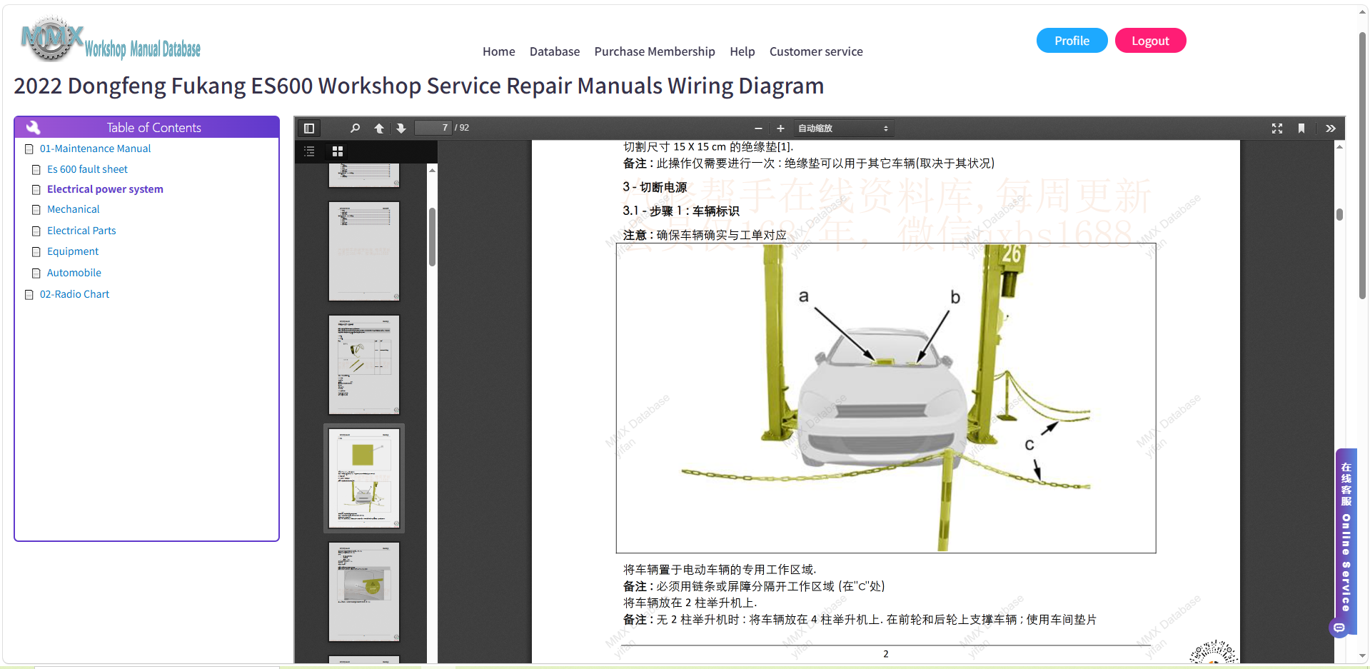Viewport: 1370px width, 669px height.
Task: Open the thumbnail just above the highlighted one
Action: (x=364, y=365)
